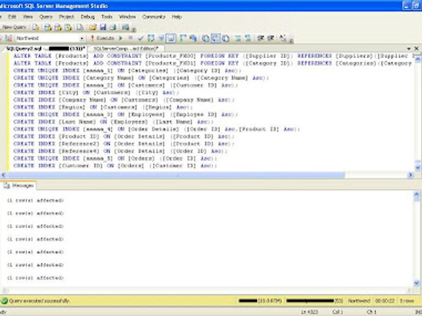Open the Window menu
This screenshot has width=422, height=316.
click(127, 16)
